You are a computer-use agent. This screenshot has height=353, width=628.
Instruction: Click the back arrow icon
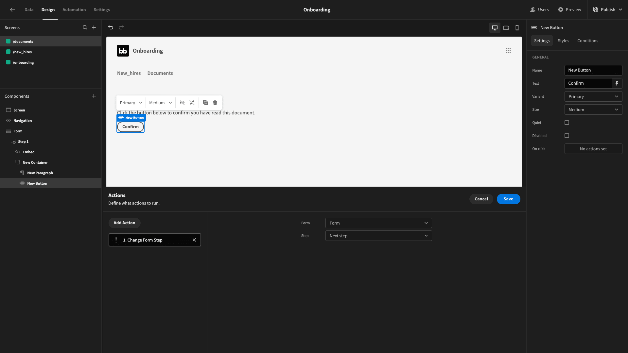coord(12,10)
